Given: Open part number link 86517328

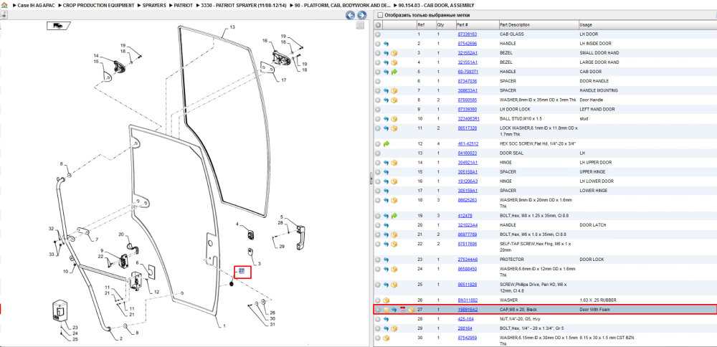Looking at the screenshot, I should [467, 128].
